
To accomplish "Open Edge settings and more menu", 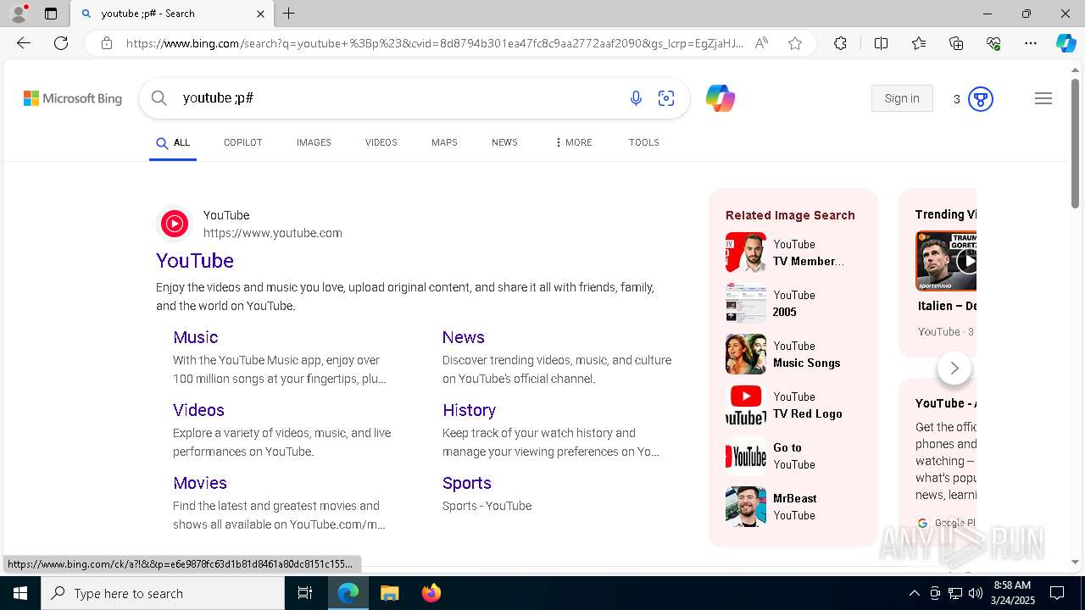I will click(x=1031, y=43).
